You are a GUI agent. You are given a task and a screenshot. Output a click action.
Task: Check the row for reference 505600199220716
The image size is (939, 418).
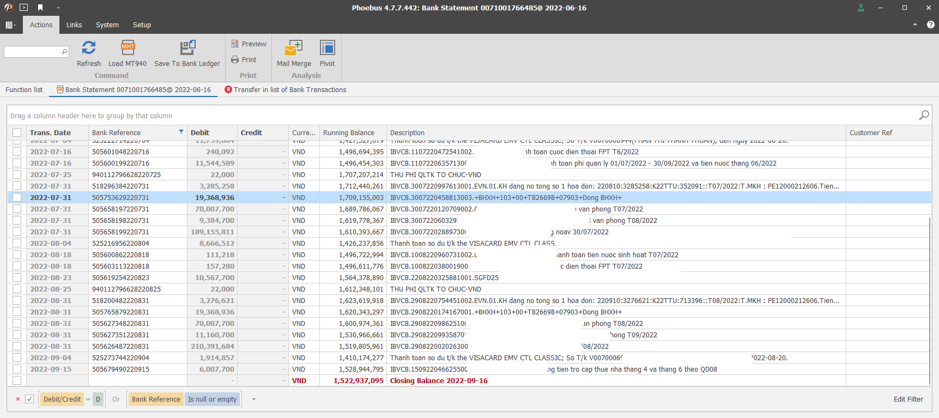tap(17, 163)
